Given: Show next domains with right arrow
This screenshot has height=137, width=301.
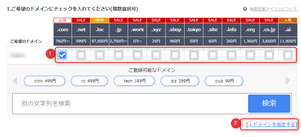Looking at the screenshot, I should point(288,80).
